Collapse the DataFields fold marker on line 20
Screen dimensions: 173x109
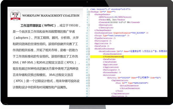point(89,59)
